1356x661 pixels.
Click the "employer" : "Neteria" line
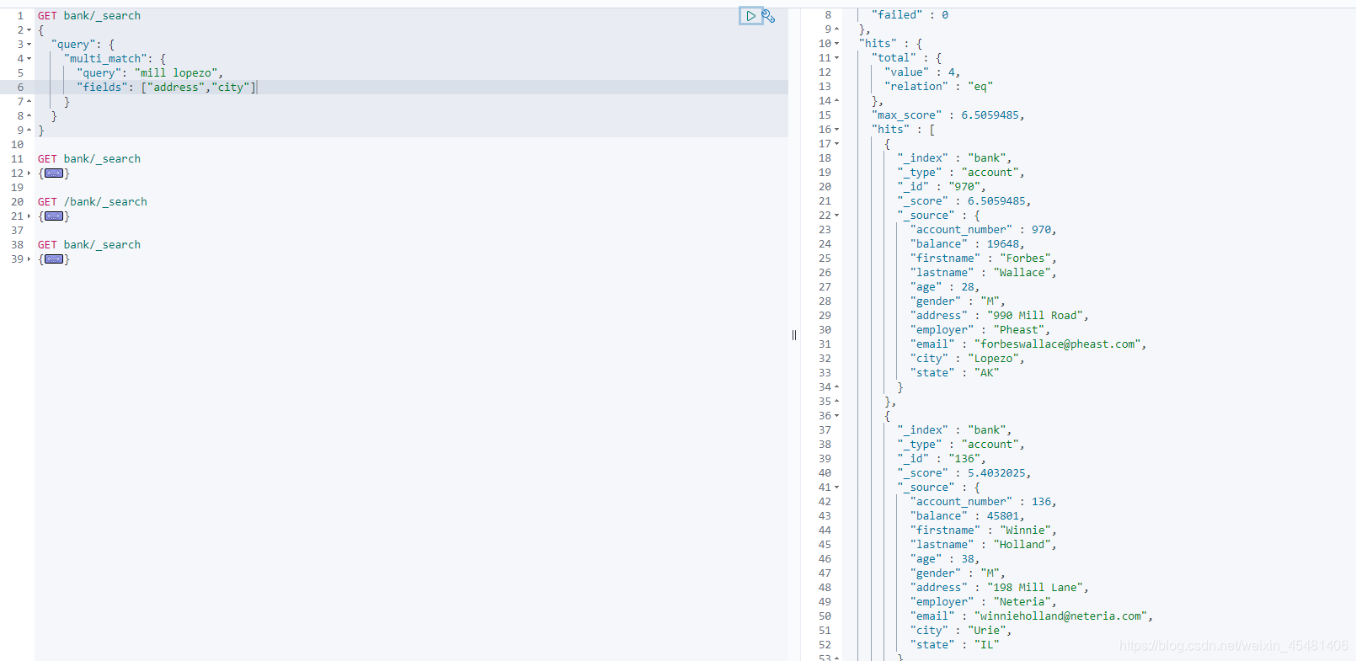click(983, 602)
